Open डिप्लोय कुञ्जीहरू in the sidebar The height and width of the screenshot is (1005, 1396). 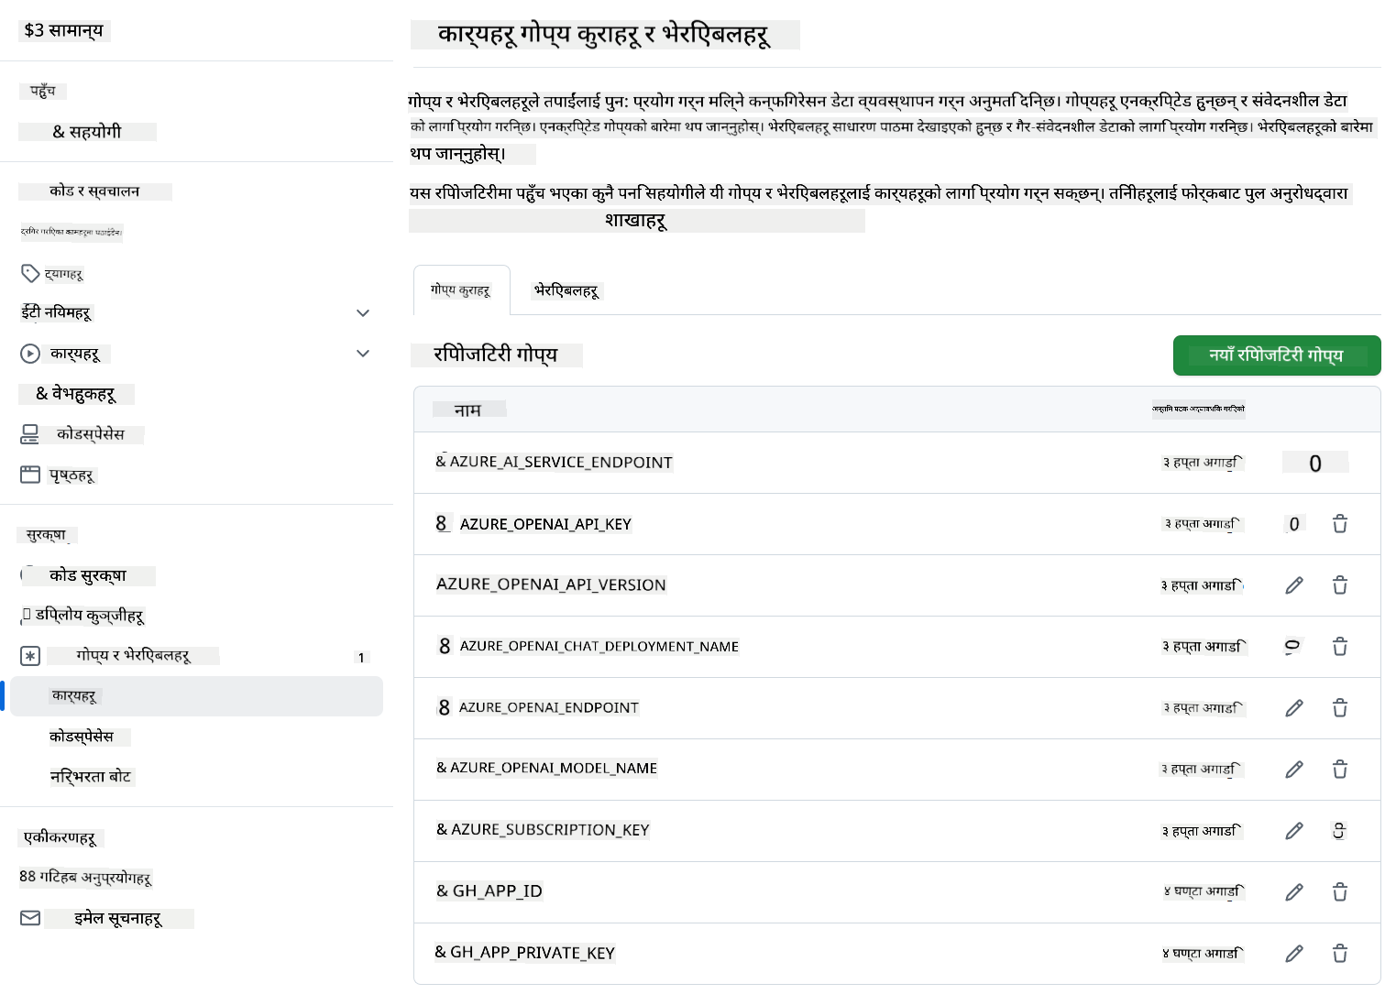90,616
